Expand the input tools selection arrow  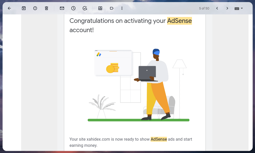click(x=242, y=8)
